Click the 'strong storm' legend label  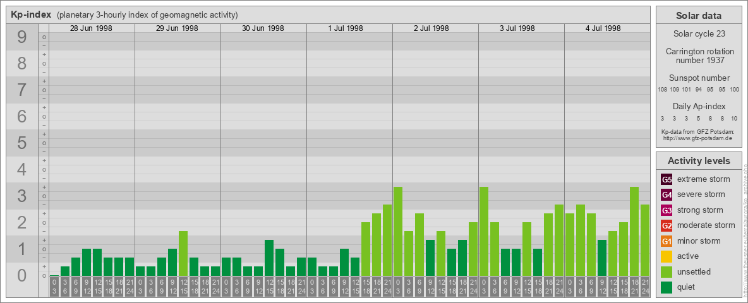click(700, 210)
